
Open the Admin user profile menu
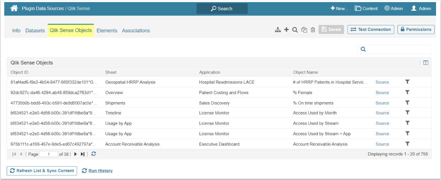tap(421, 8)
